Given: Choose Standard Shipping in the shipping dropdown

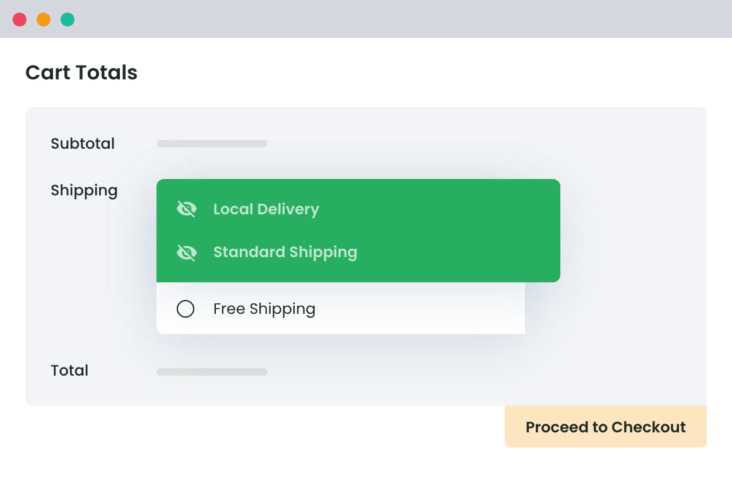Looking at the screenshot, I should (x=285, y=252).
